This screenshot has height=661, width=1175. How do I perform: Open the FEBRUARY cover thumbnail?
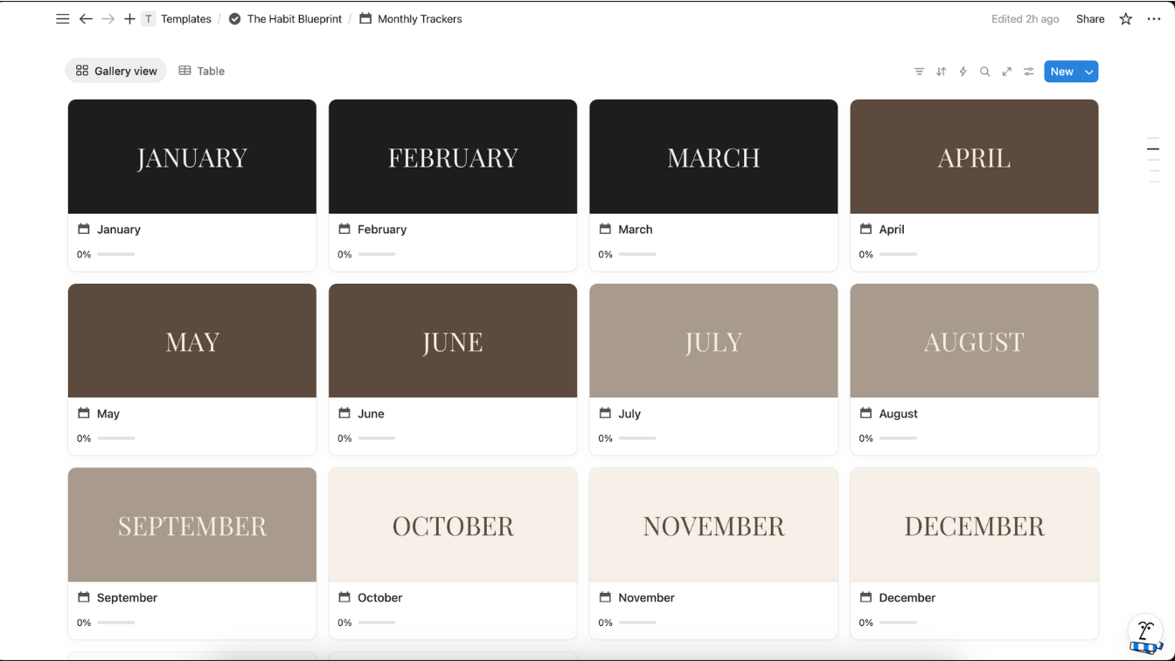point(453,156)
